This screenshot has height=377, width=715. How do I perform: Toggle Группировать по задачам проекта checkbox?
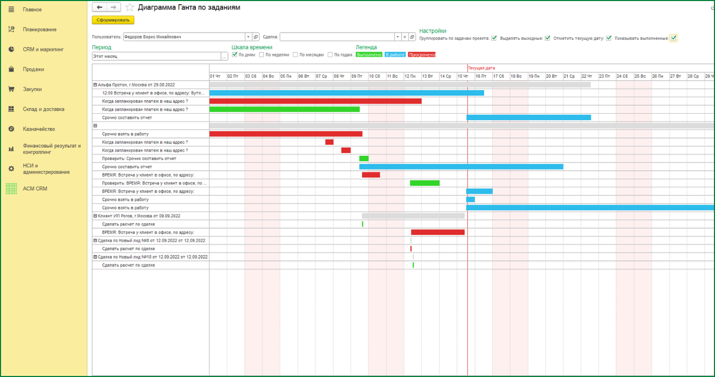494,38
